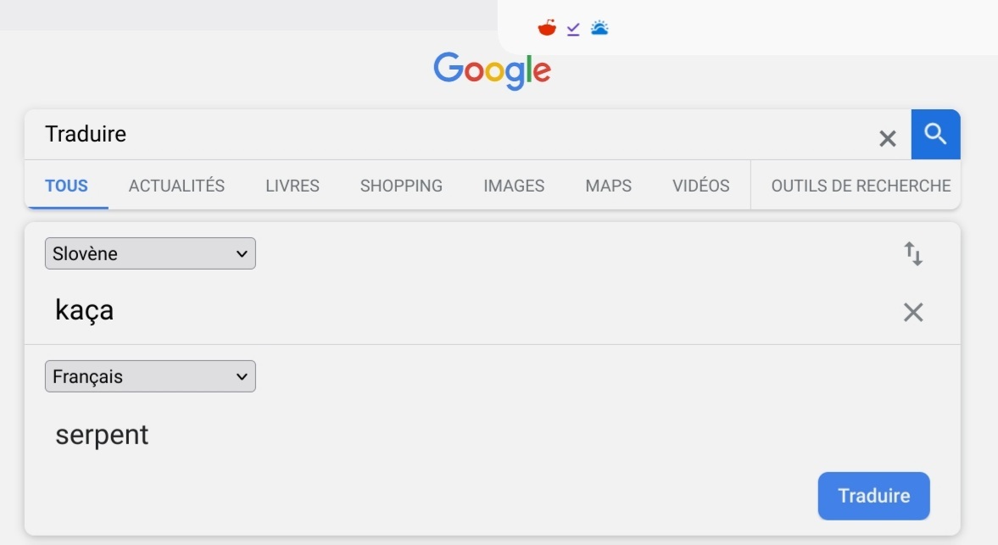
Task: Open the MAPS tab
Action: 608,186
